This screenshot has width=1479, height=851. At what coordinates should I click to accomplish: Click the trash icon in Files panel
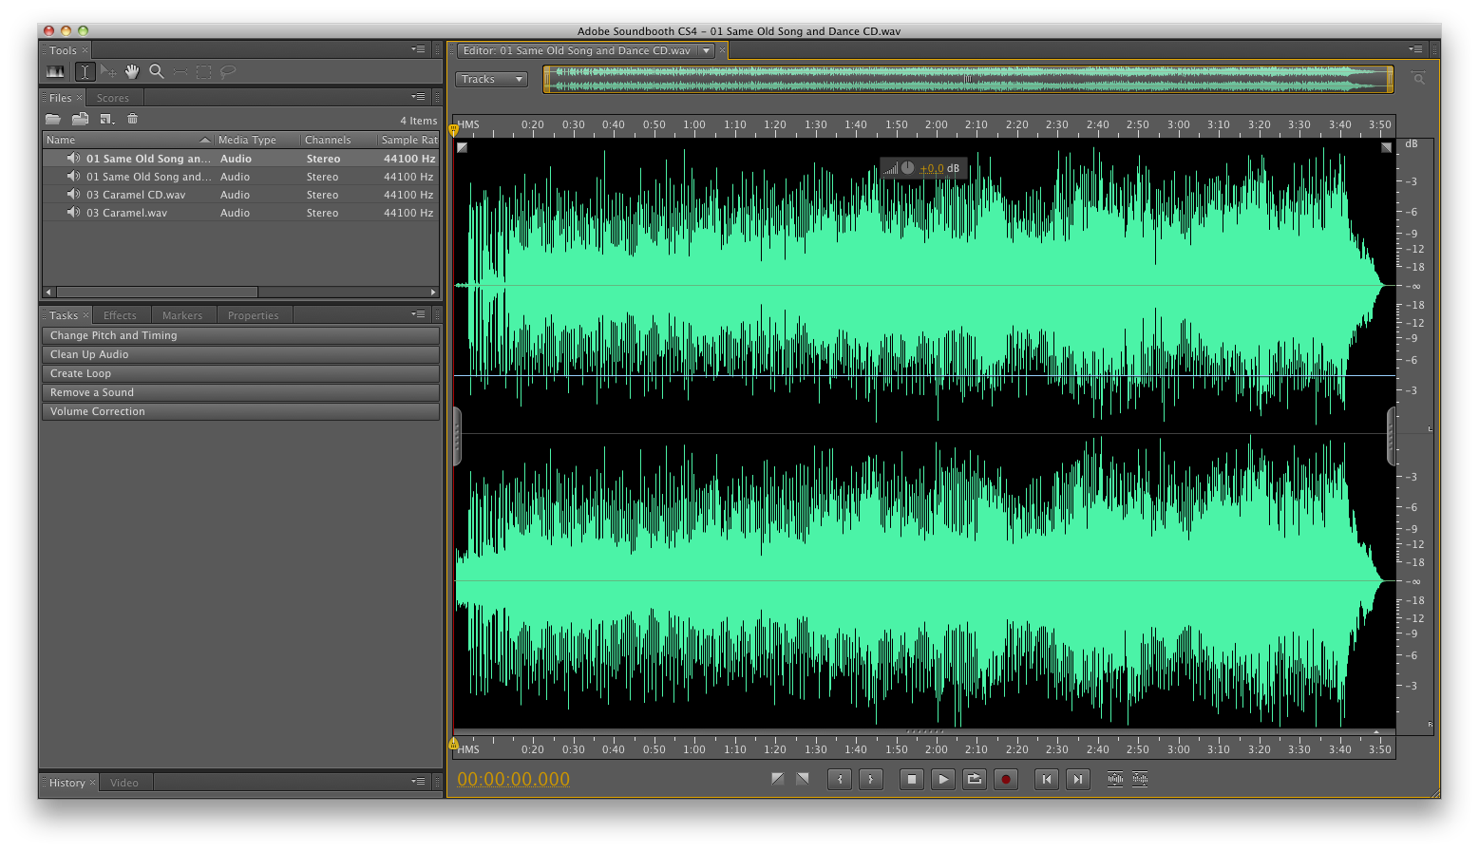tap(133, 119)
